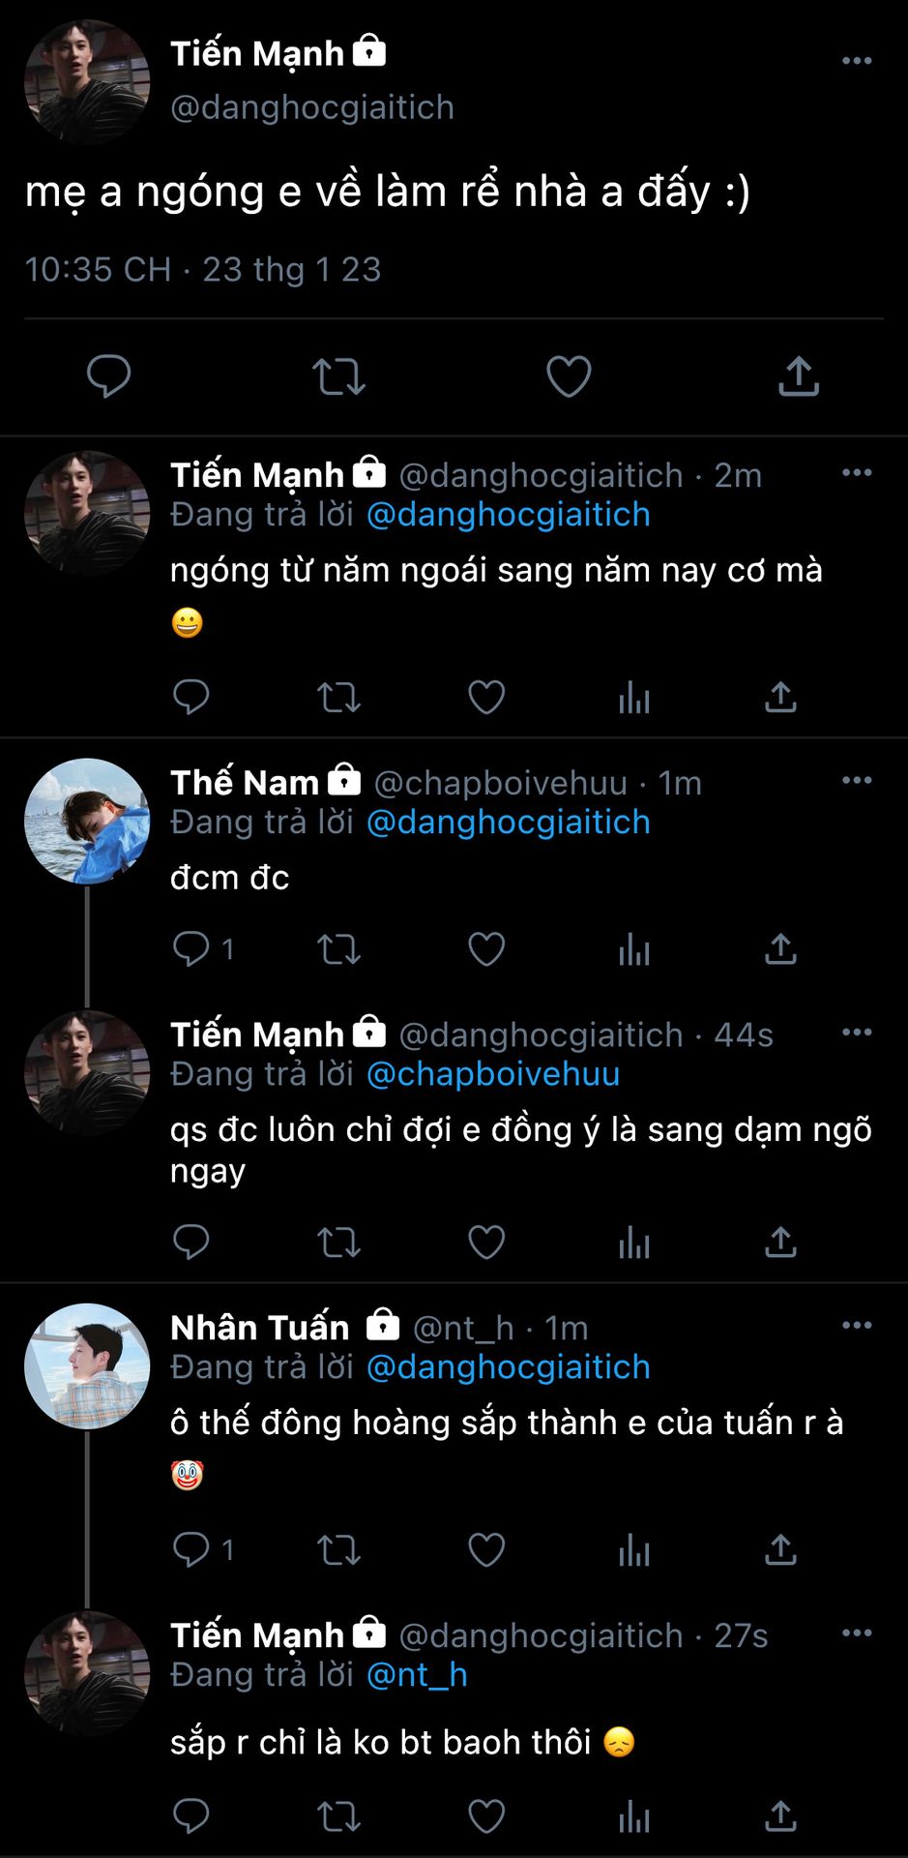Open @chapboivehuu mention link
Viewport: 908px width, 1858px height.
[x=493, y=1074]
